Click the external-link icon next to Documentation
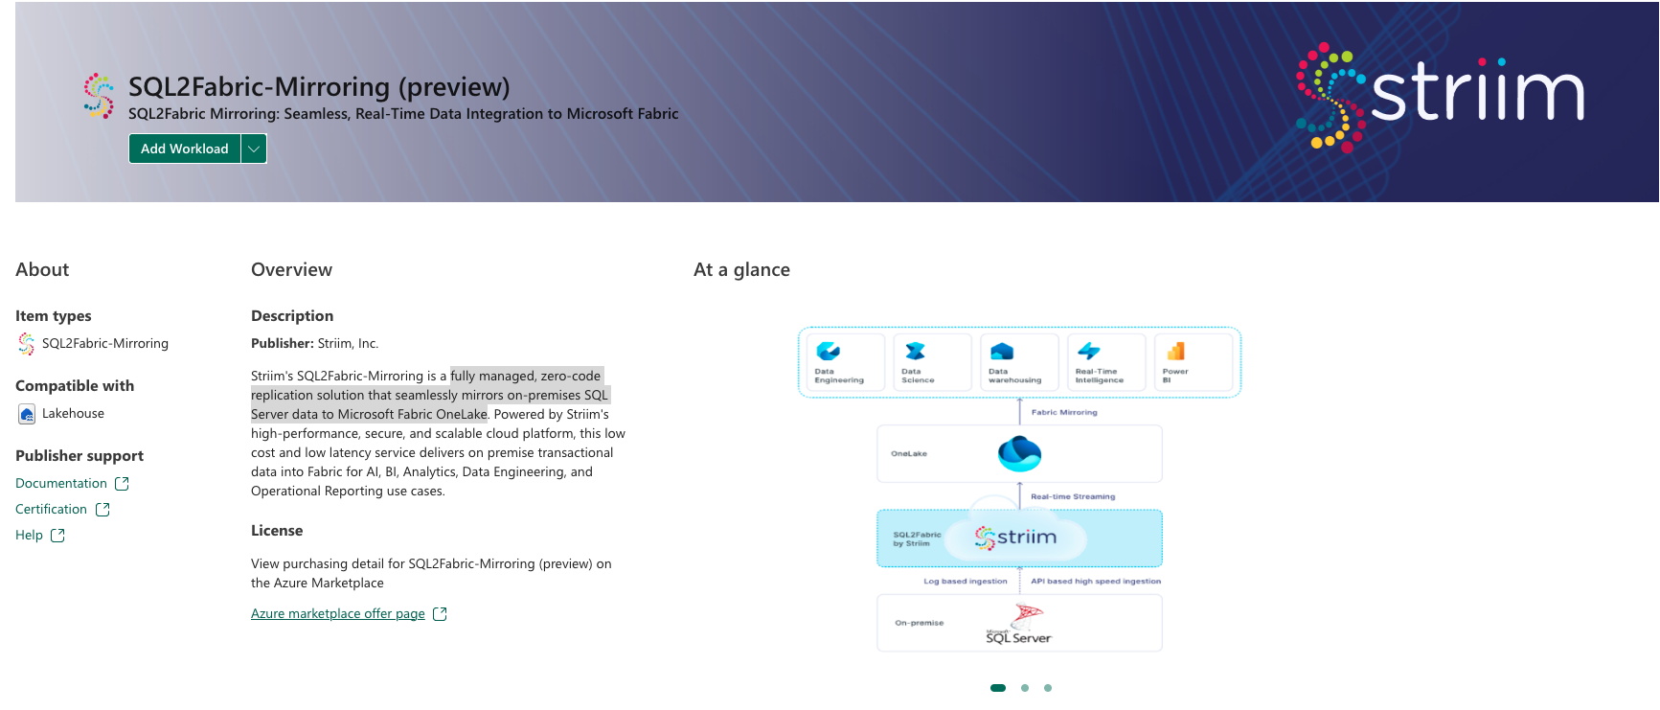 (122, 484)
